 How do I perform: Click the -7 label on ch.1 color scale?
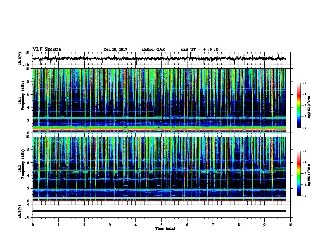(305, 128)
